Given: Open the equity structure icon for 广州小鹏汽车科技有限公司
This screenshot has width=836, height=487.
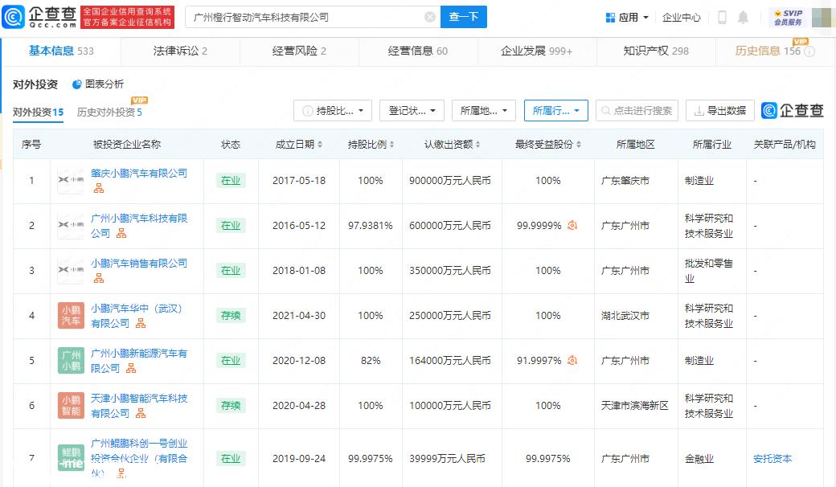Looking at the screenshot, I should tap(121, 233).
